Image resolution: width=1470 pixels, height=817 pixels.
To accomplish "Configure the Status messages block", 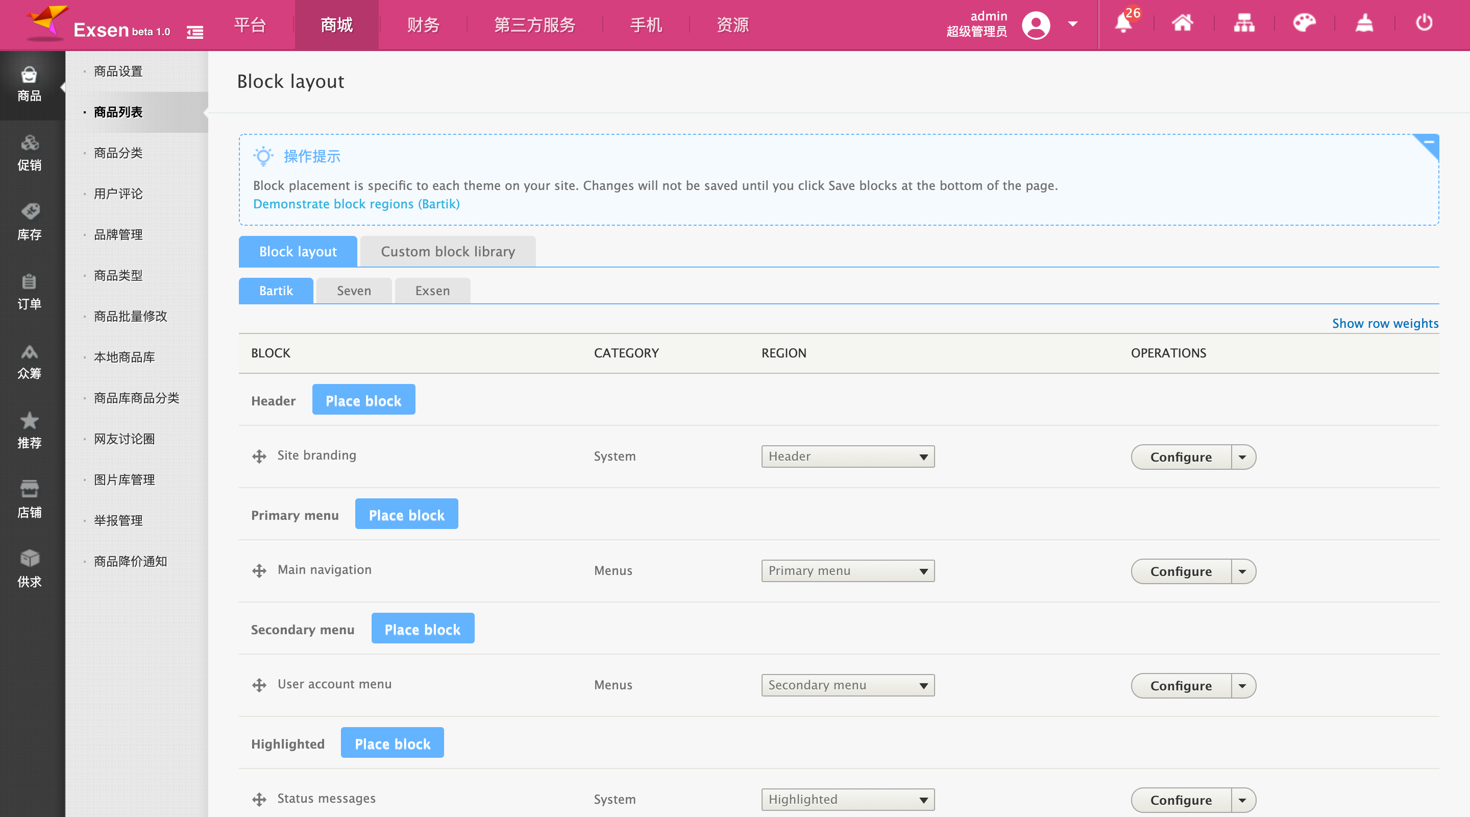I will [x=1181, y=800].
